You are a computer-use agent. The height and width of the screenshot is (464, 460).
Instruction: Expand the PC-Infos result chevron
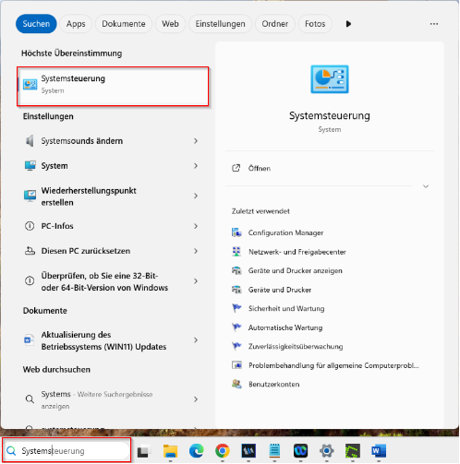tap(196, 226)
